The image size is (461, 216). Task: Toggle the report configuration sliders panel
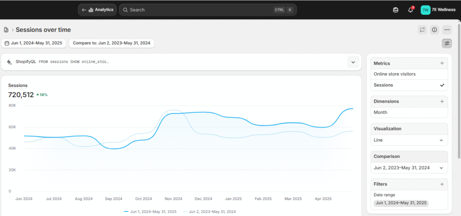tap(447, 44)
